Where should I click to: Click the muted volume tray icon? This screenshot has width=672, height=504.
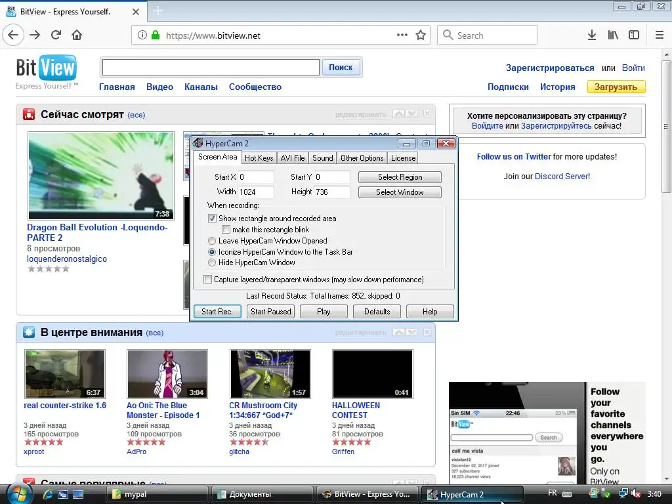(636, 493)
